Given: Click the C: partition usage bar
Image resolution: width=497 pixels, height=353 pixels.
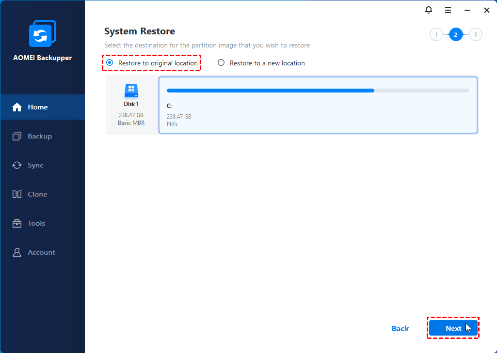Looking at the screenshot, I should [318, 91].
